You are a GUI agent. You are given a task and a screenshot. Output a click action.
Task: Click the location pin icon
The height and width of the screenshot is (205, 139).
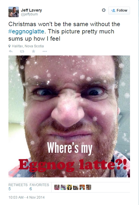click(9, 46)
